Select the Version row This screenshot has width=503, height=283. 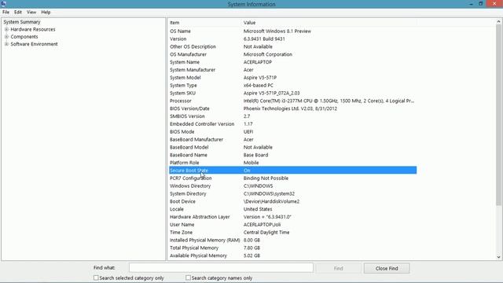click(292, 39)
